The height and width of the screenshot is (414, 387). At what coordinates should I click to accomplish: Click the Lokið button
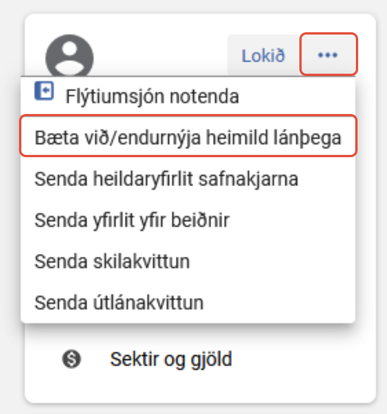[x=263, y=55]
